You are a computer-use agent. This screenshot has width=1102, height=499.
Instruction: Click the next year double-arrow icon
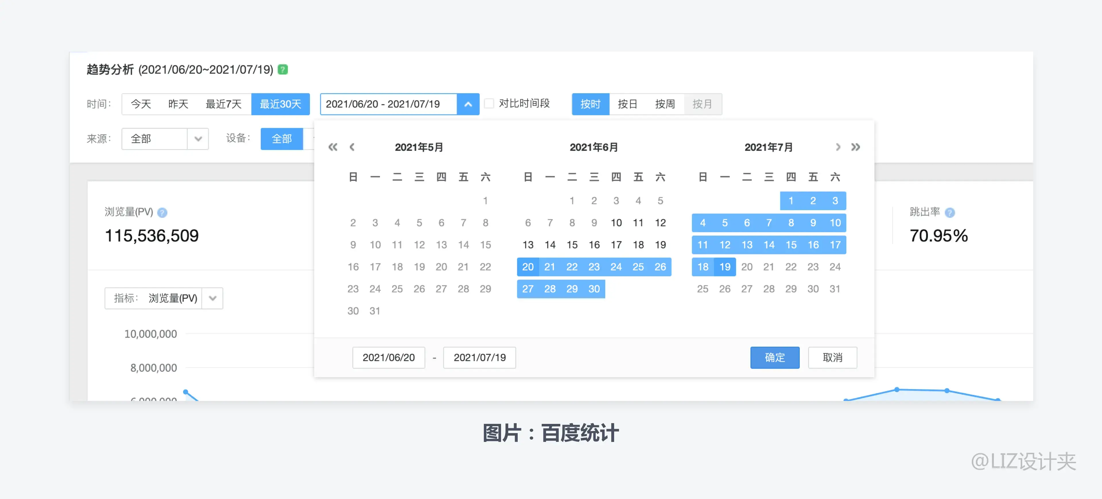[x=855, y=147]
